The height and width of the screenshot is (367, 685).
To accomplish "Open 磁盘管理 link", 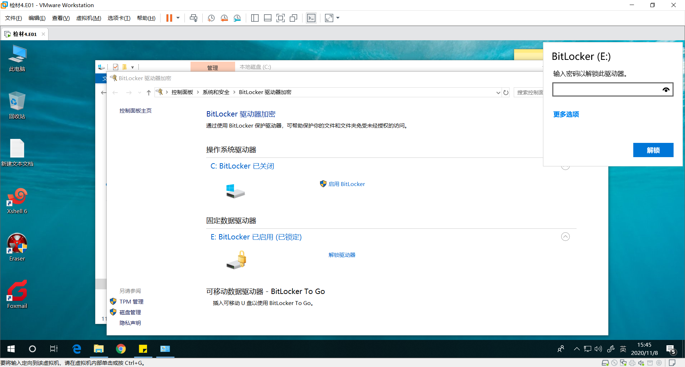I will click(130, 312).
